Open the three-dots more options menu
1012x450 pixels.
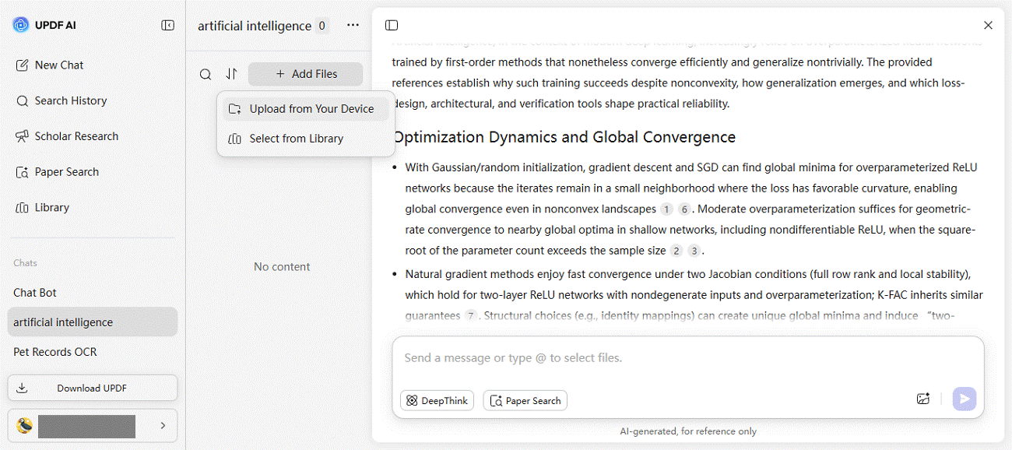pyautogui.click(x=353, y=26)
